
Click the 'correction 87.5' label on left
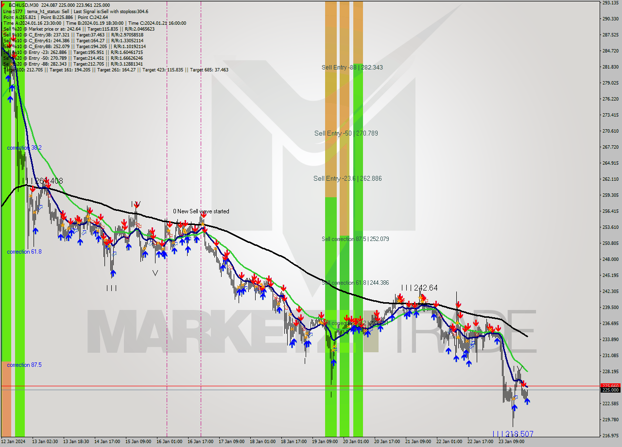24,365
